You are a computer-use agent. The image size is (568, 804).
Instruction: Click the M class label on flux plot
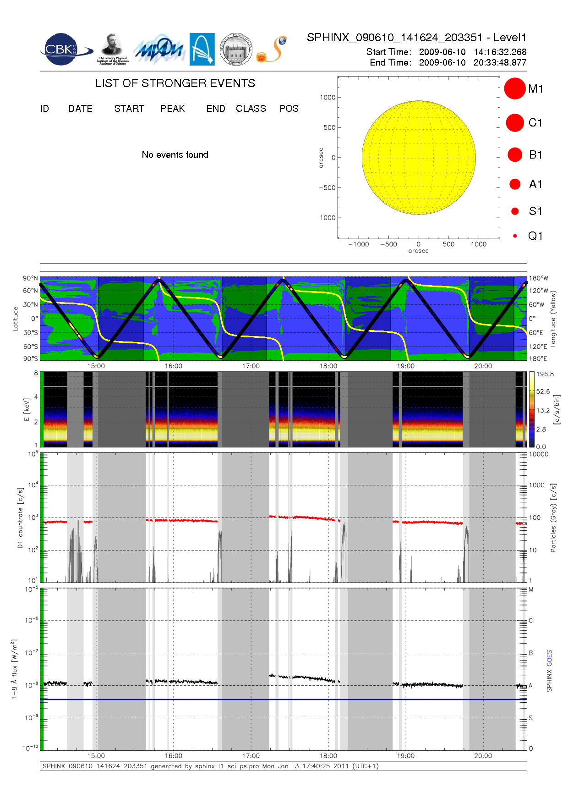click(531, 589)
